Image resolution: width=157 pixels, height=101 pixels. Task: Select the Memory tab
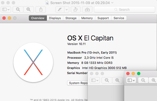(x=87, y=18)
